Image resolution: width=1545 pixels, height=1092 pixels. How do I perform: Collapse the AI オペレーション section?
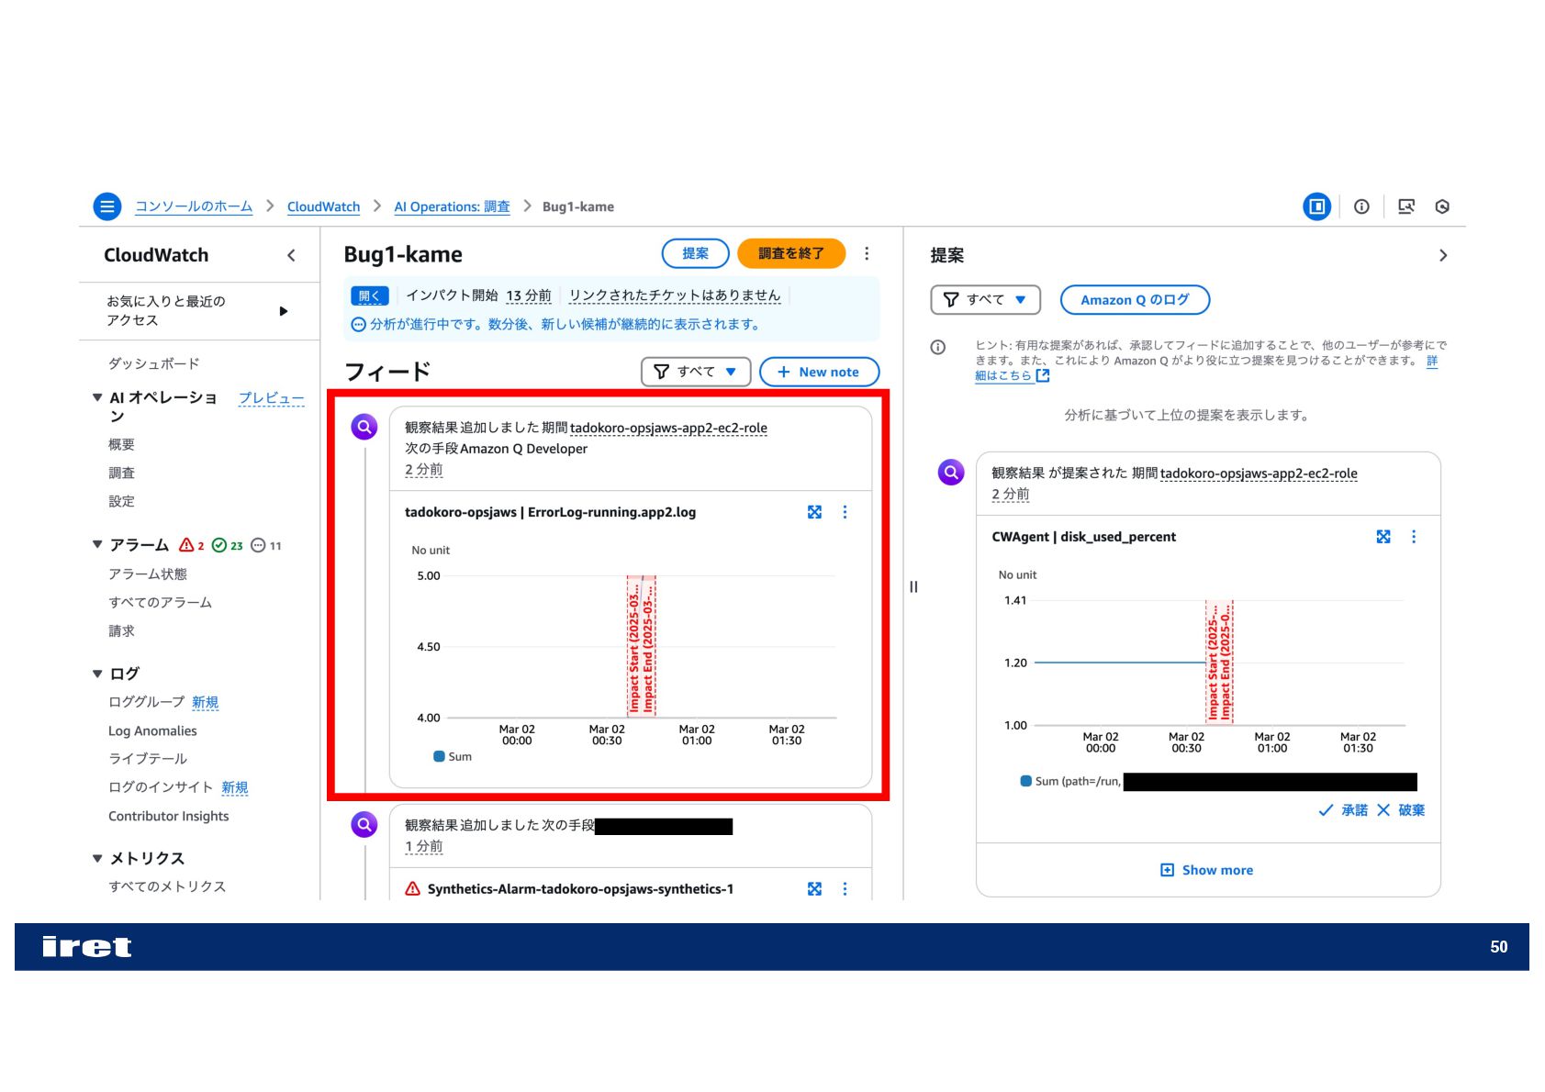pyautogui.click(x=97, y=397)
